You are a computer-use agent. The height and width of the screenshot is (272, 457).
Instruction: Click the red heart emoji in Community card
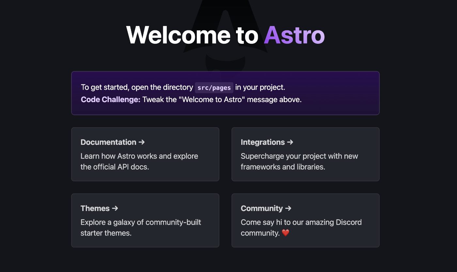click(286, 233)
